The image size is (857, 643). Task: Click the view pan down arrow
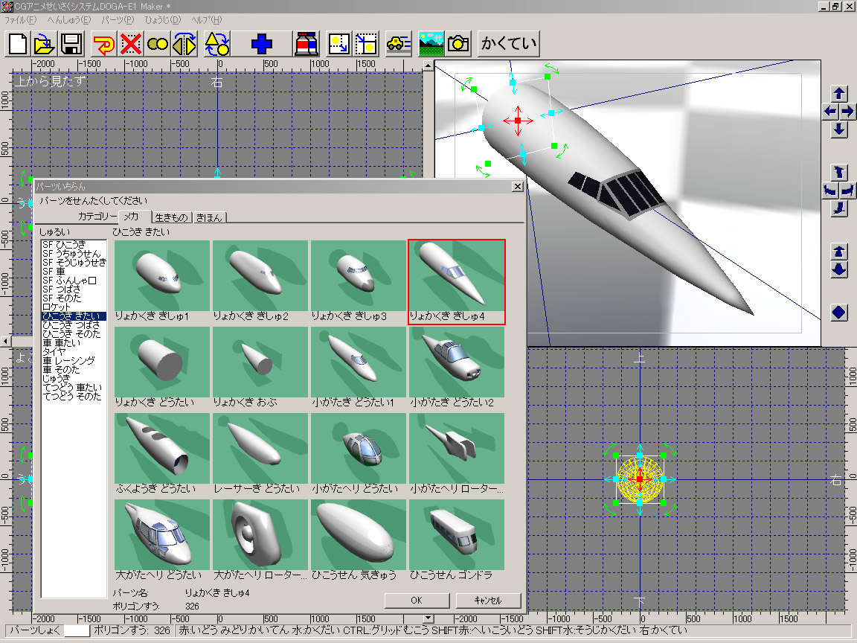(839, 129)
